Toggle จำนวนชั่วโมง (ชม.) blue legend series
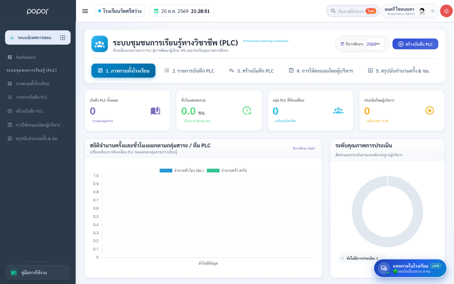The height and width of the screenshot is (284, 454). pos(182,170)
